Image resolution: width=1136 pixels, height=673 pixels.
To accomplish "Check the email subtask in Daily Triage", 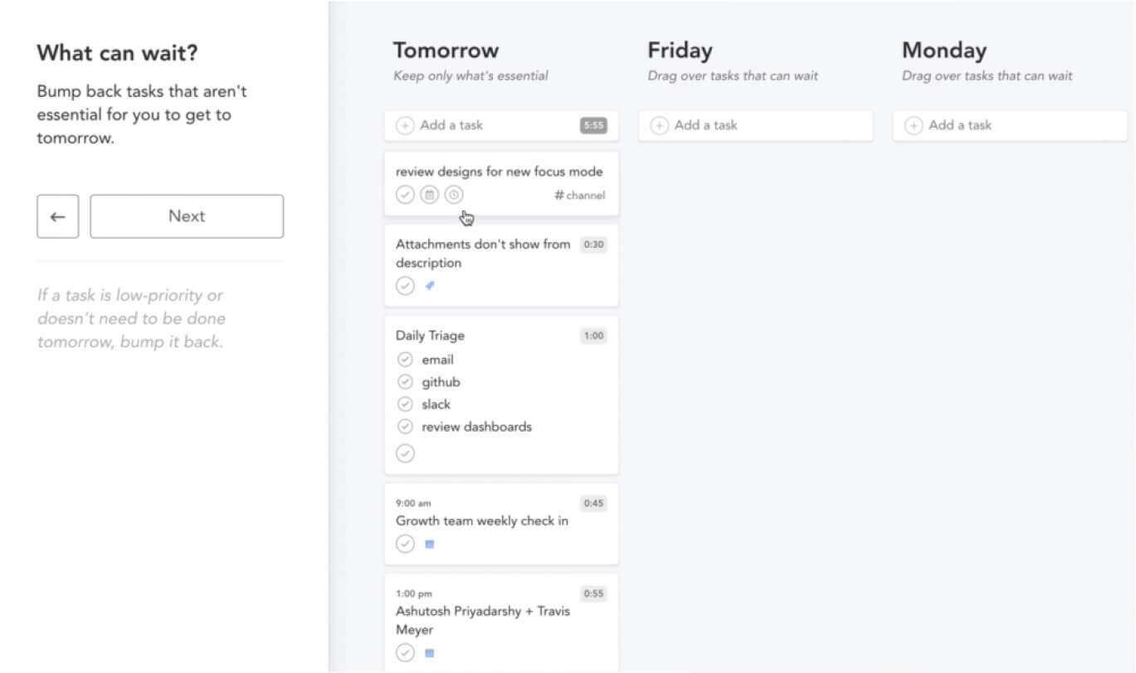I will pos(405,360).
